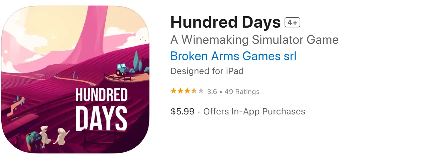Open the Broken Arms Games srl developer link
The image size is (428, 159).
[x=233, y=56]
